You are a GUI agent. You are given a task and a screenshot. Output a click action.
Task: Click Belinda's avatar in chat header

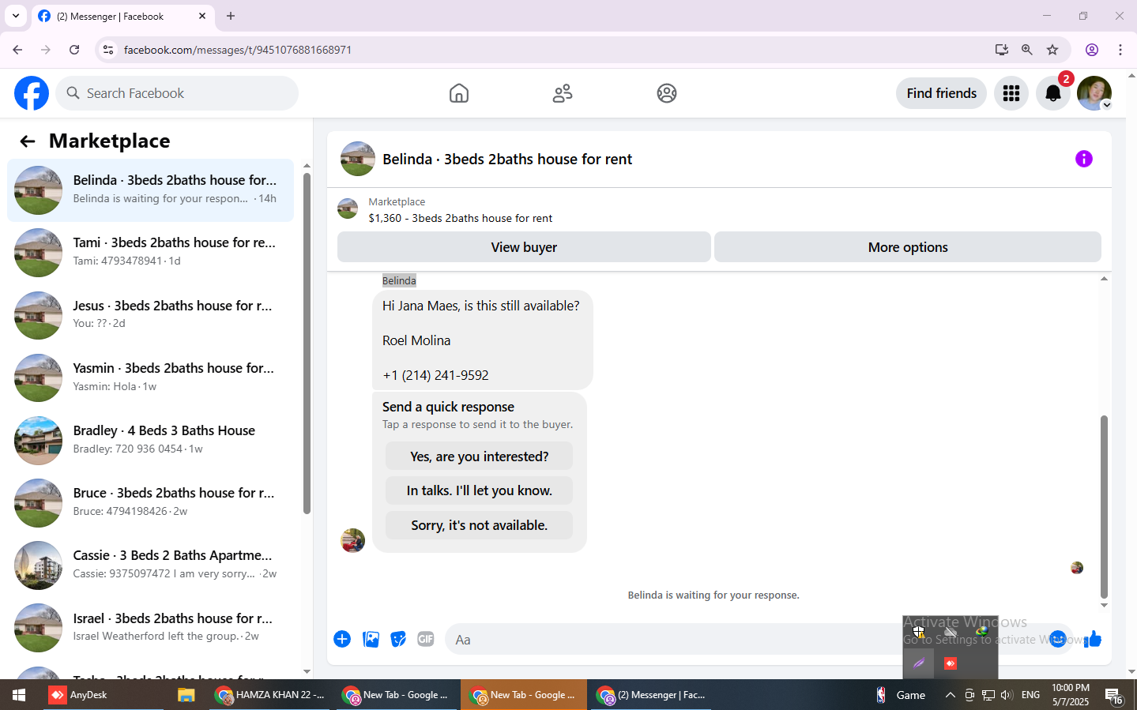(x=358, y=159)
